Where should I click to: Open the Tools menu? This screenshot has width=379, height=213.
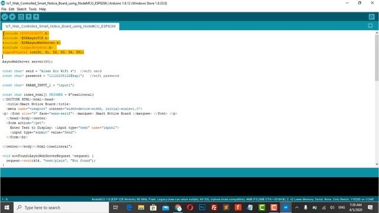33,9
